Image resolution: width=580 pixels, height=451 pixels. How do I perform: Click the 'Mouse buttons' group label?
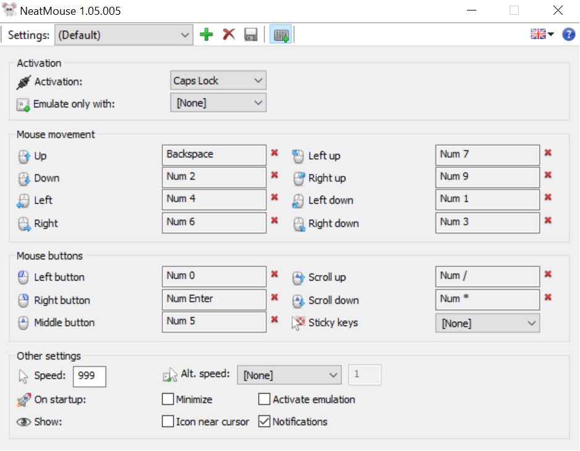coord(49,256)
